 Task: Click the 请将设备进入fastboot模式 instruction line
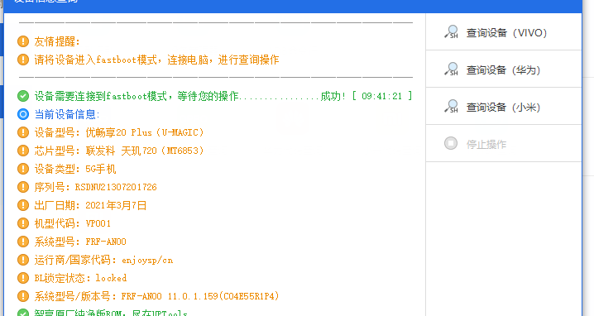[x=156, y=60]
